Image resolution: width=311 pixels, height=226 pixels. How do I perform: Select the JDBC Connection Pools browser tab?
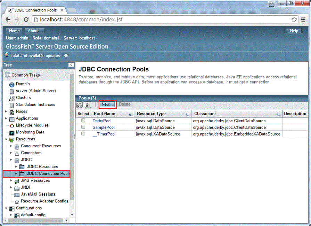pos(36,10)
